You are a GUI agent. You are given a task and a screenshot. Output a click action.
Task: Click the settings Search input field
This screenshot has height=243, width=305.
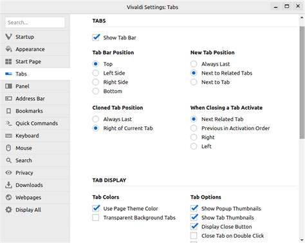(x=35, y=23)
